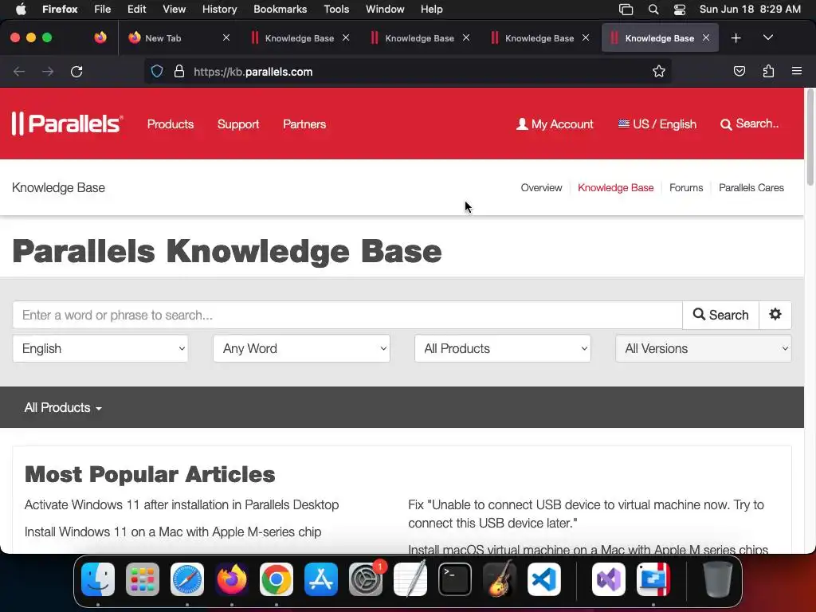Expand All Products in the dark bar
816x612 pixels.
coord(63,407)
